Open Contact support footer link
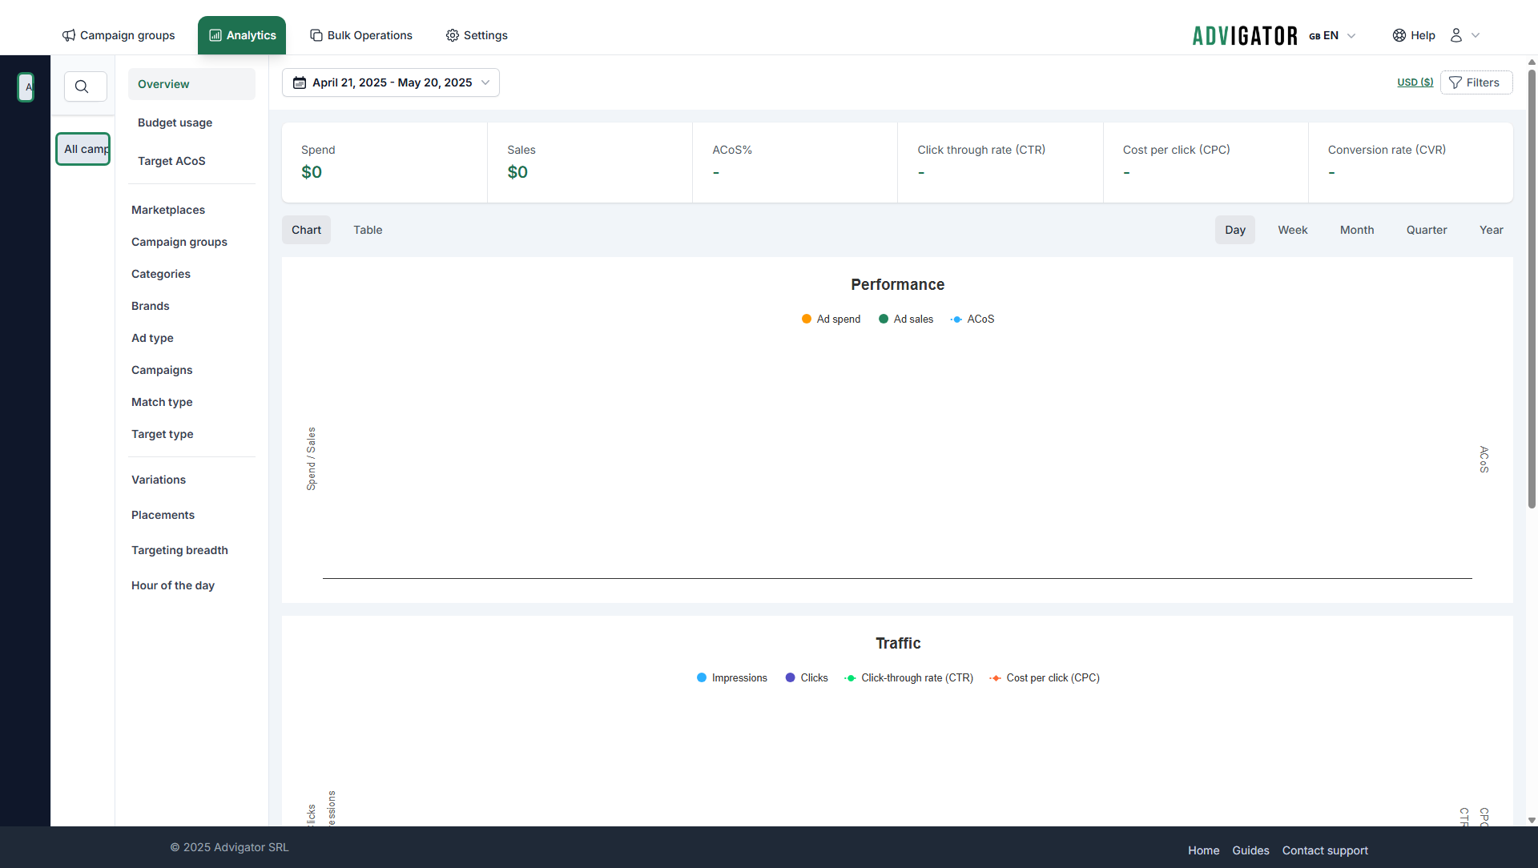 point(1325,850)
